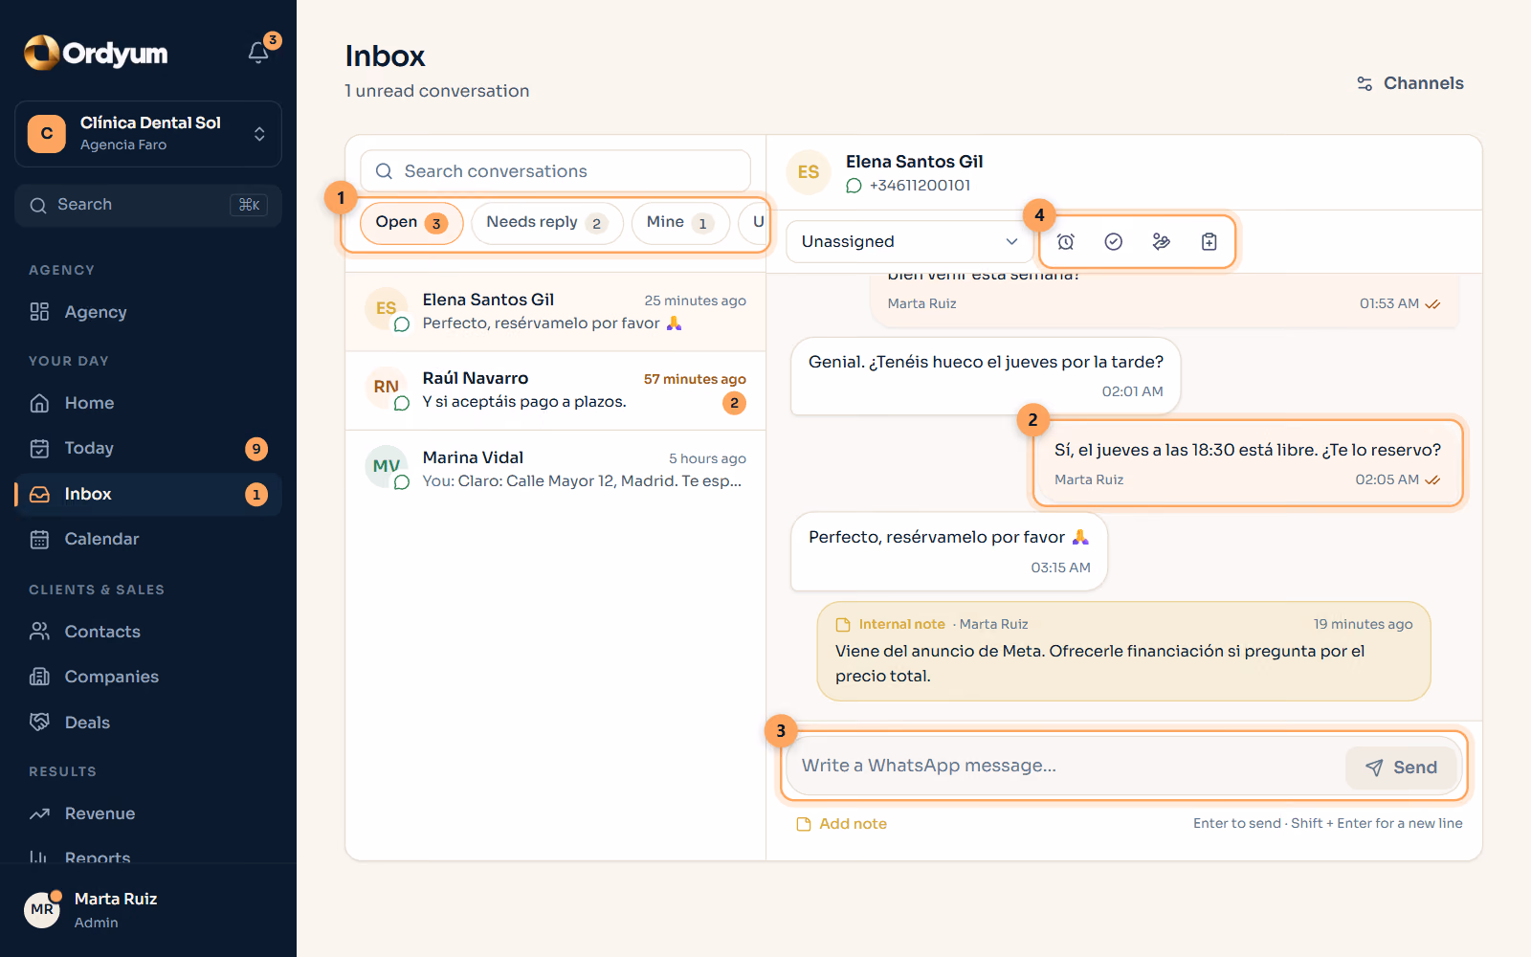1531x957 pixels.
Task: Focus the Search conversations field
Action: (x=555, y=171)
